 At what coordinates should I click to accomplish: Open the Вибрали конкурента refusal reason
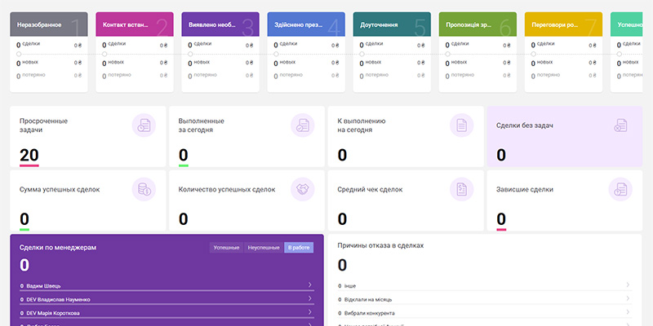(484, 313)
